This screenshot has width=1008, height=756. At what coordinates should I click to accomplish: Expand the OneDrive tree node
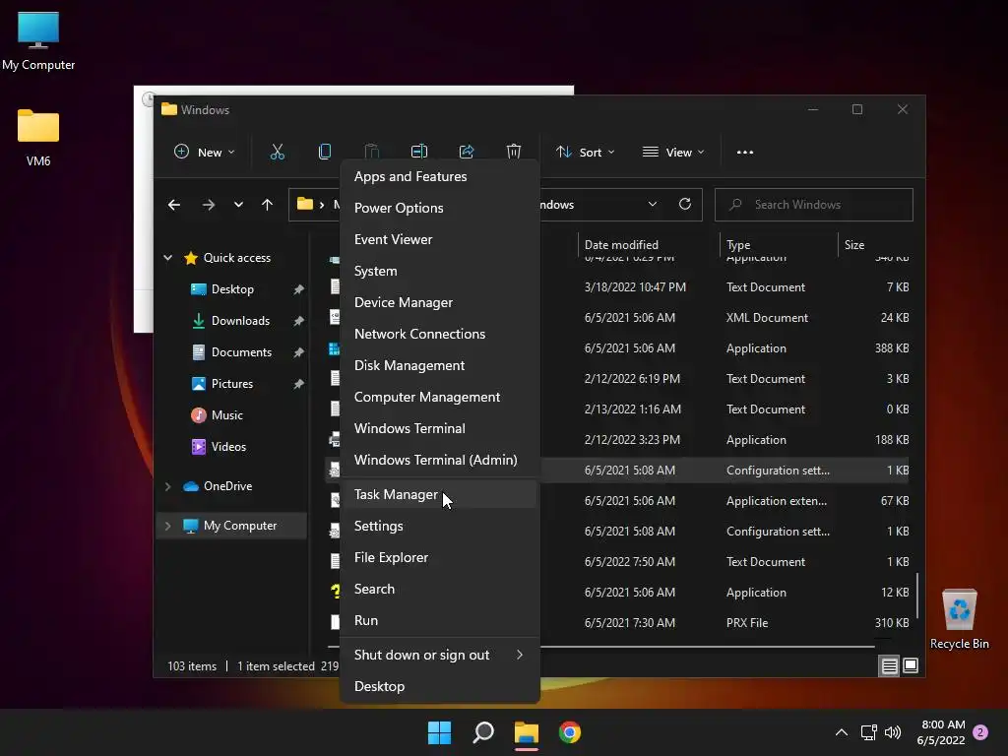[x=167, y=486]
